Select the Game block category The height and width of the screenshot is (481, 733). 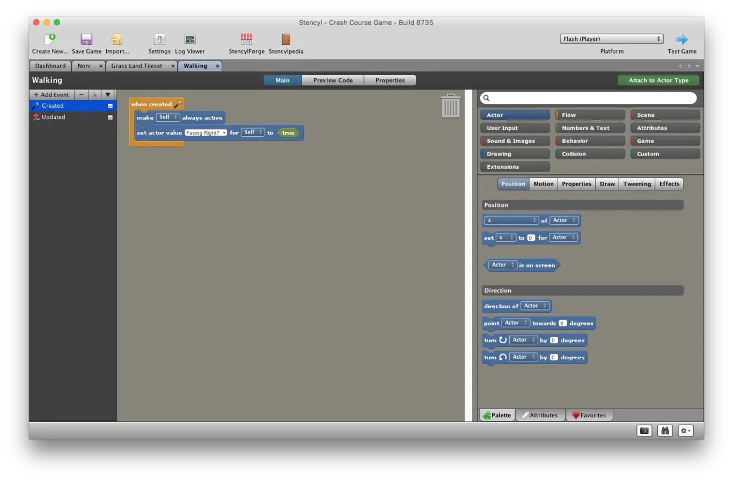point(665,141)
